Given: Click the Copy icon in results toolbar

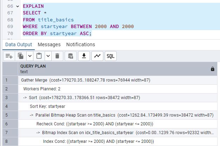Looking at the screenshot, I should click(x=21, y=56).
